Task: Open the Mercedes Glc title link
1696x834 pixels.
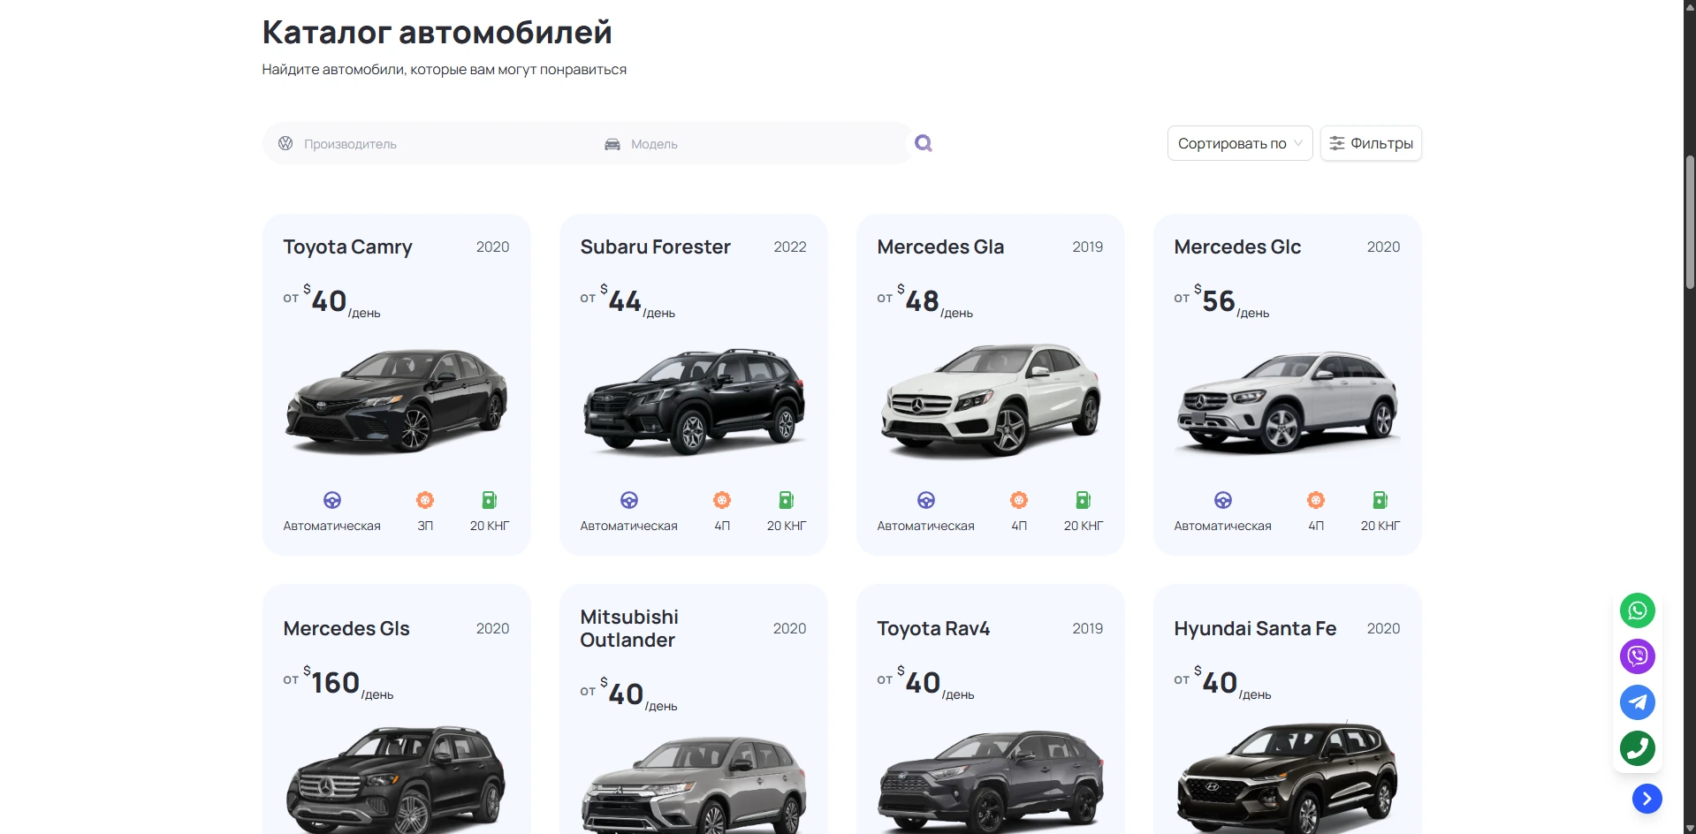Action: point(1237,247)
